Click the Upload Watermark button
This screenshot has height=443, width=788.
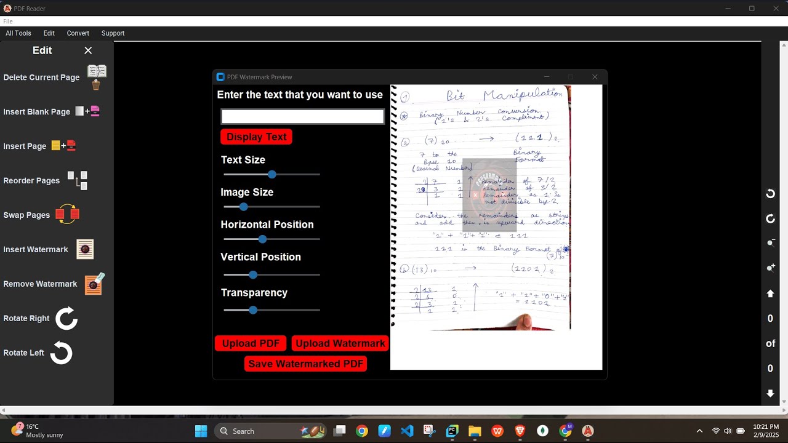click(x=340, y=343)
